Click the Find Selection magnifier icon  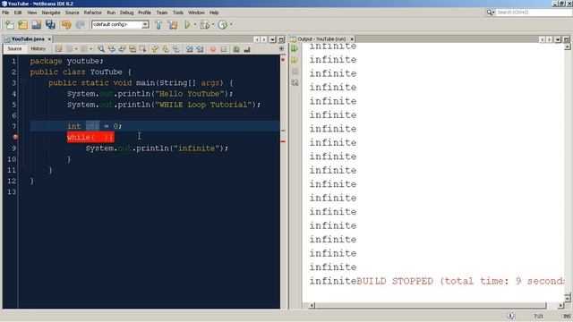click(x=101, y=49)
